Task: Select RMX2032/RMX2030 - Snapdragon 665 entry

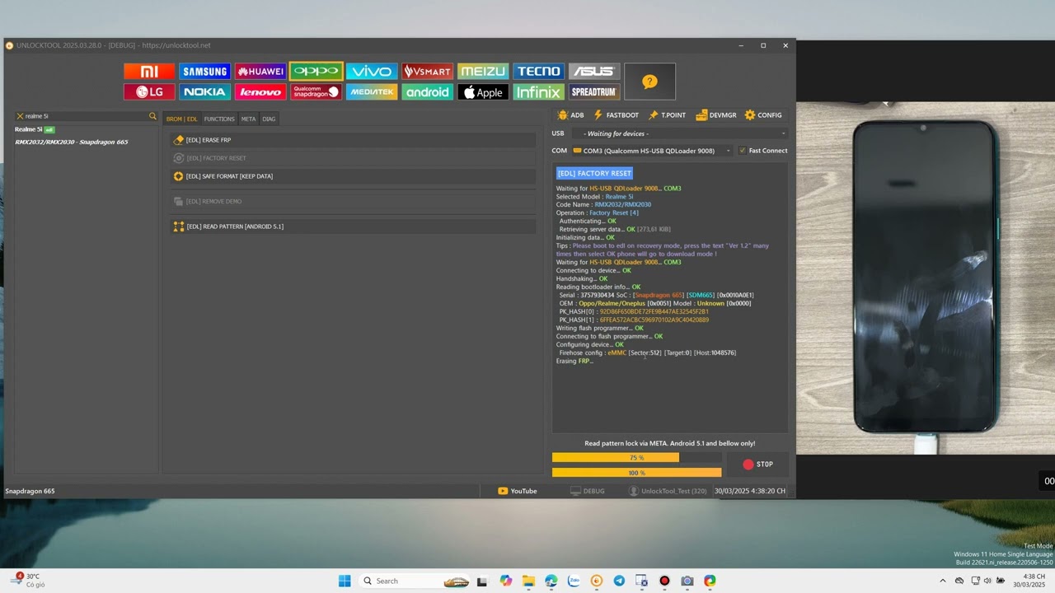Action: (72, 142)
